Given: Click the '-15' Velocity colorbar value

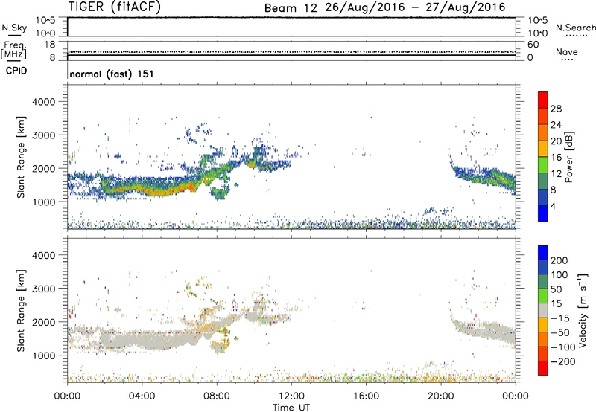Looking at the screenshot, I should (x=560, y=318).
